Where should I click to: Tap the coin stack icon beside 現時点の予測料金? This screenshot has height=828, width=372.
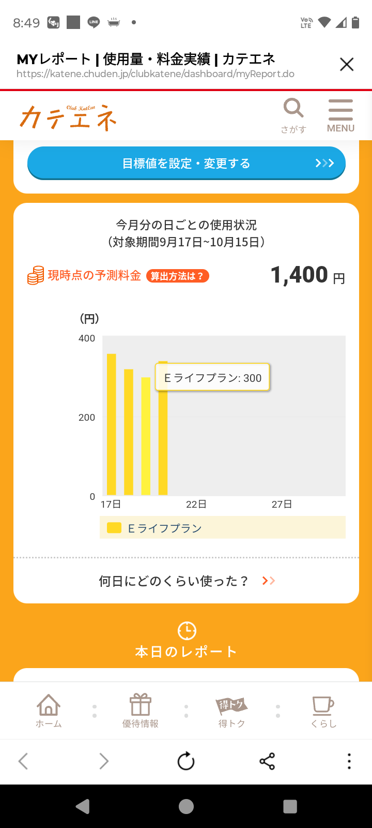pyautogui.click(x=36, y=275)
